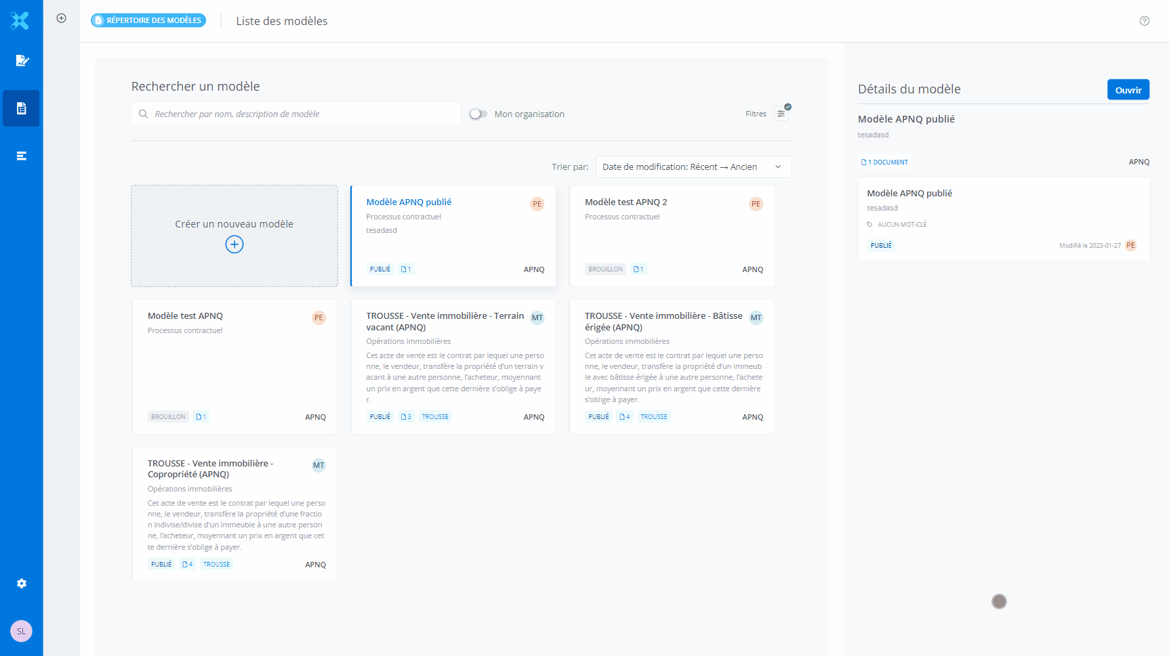Open the list view sidebar icon
The width and height of the screenshot is (1169, 656).
[x=22, y=156]
